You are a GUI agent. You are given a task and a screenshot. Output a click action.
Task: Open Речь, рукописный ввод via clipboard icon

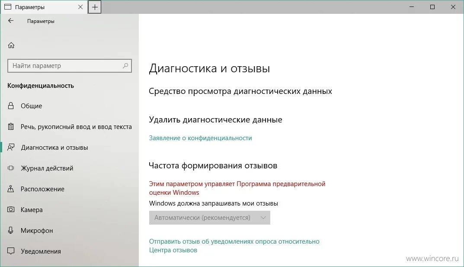tap(11, 126)
